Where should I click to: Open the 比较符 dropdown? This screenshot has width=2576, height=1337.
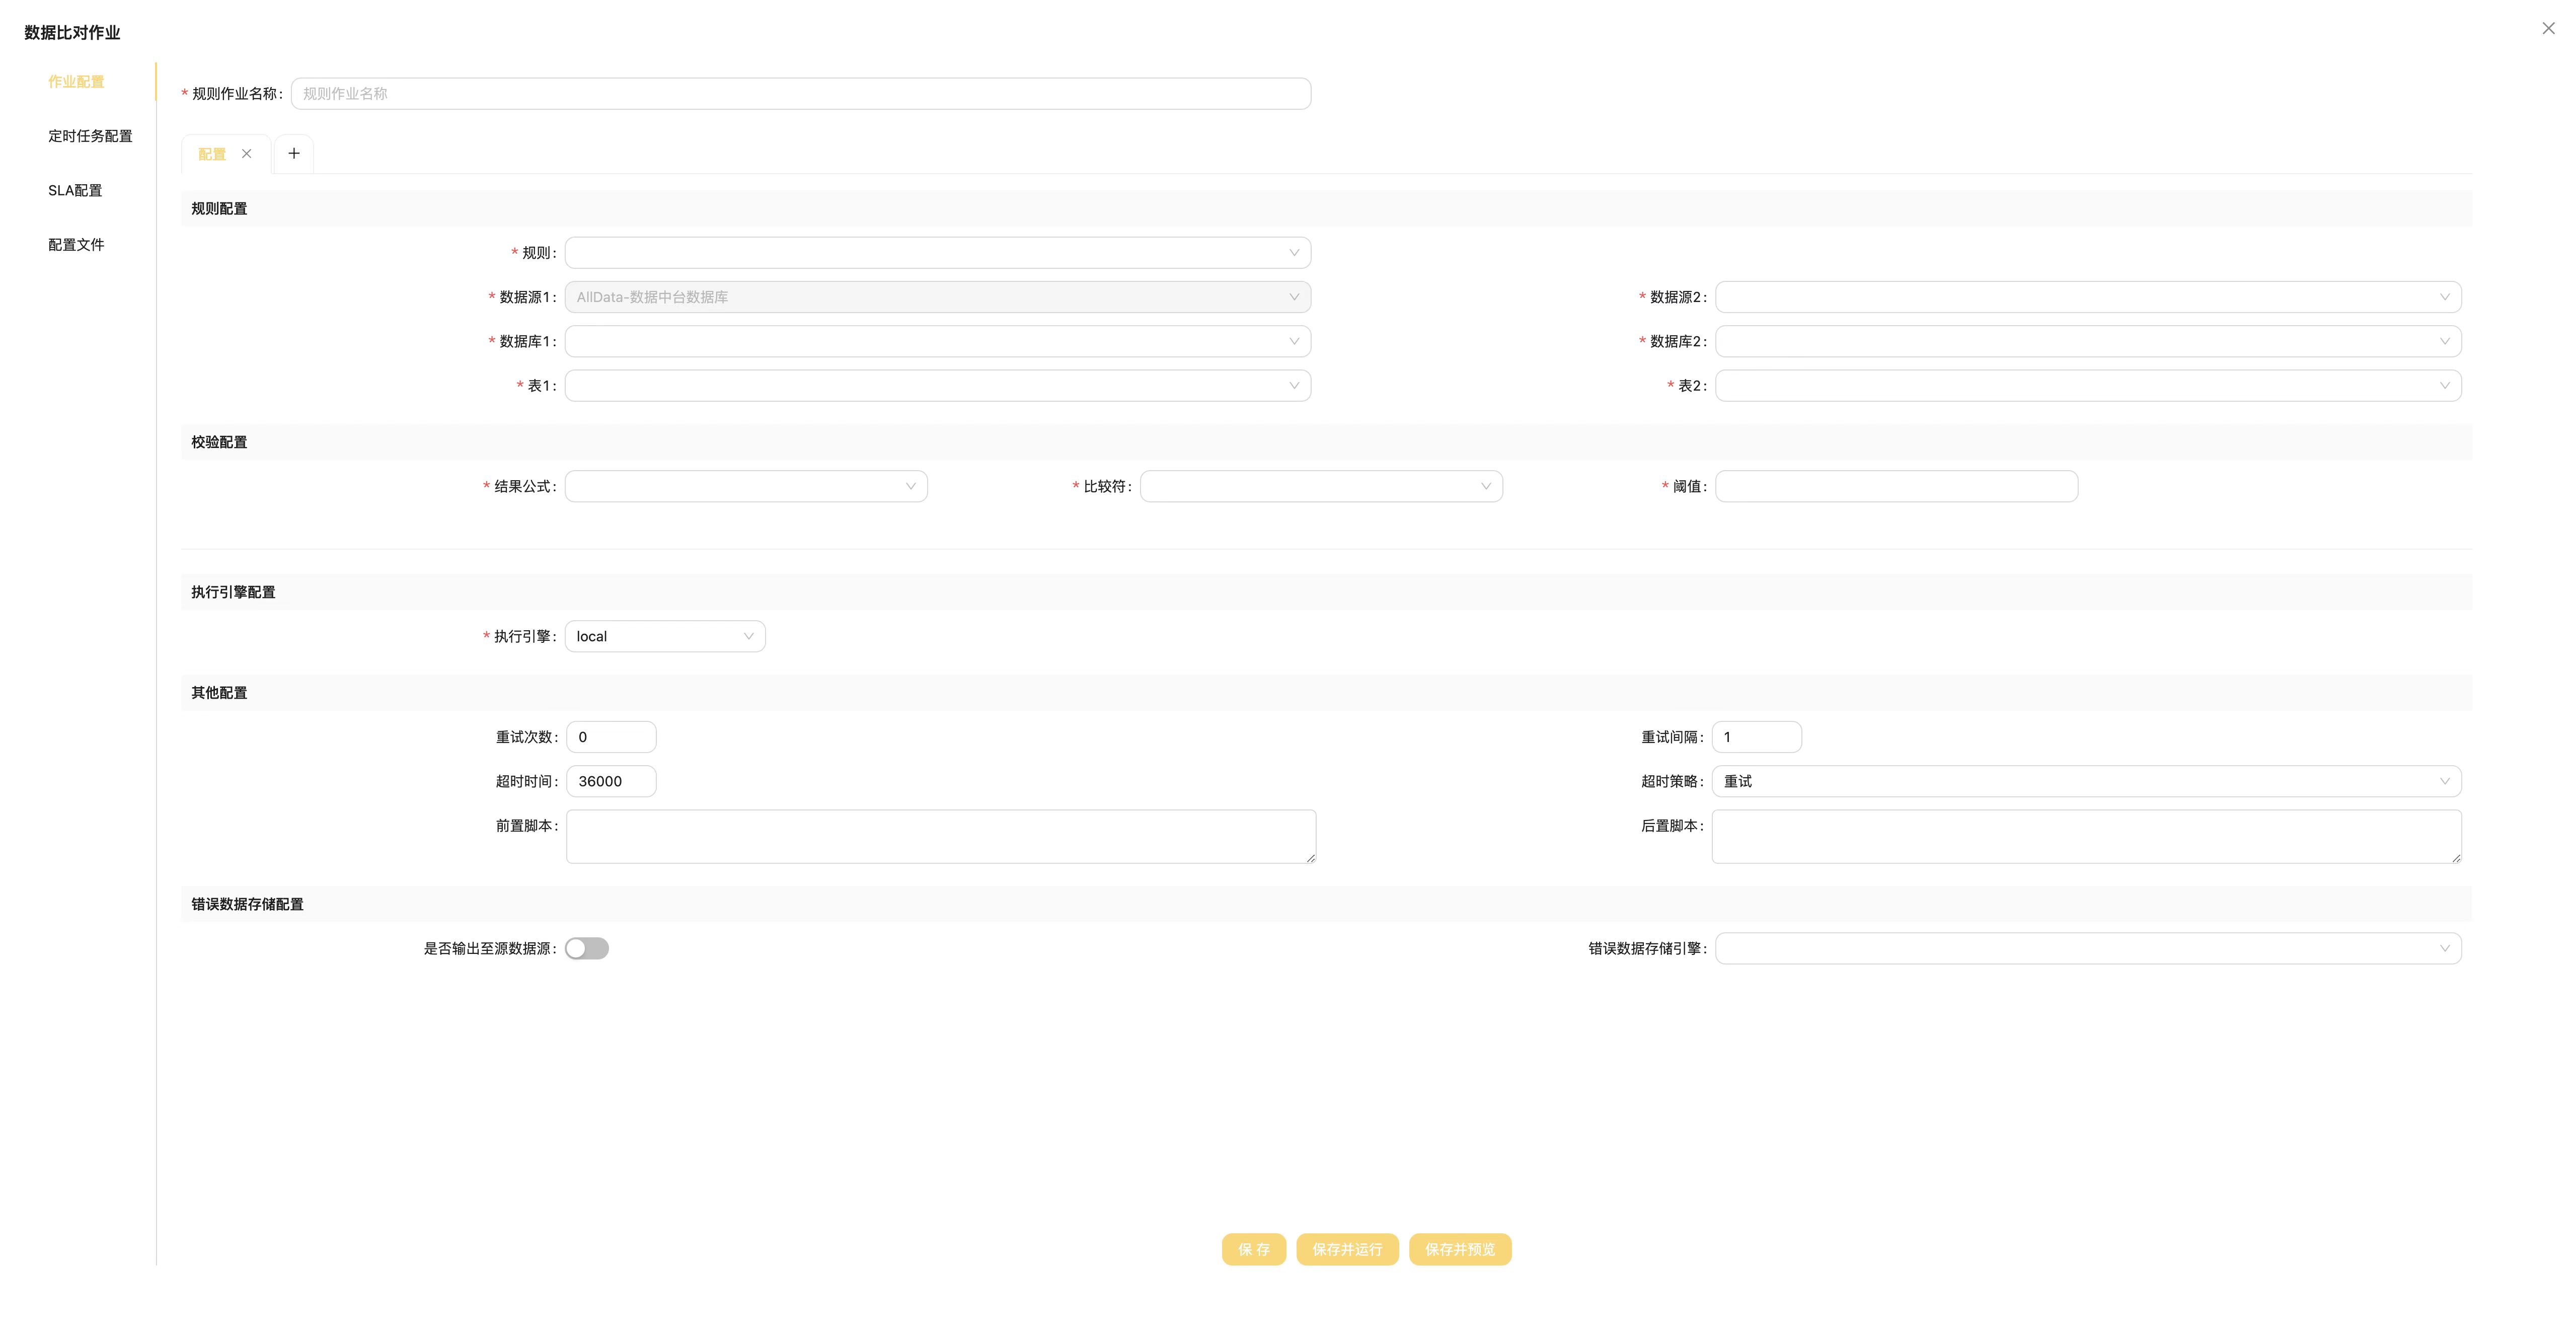point(1321,487)
